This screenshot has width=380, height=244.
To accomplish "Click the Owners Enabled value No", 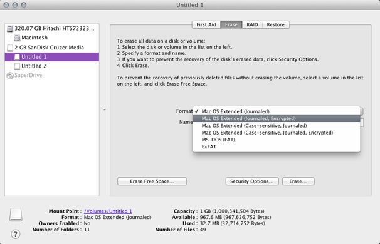I will 87,223.
